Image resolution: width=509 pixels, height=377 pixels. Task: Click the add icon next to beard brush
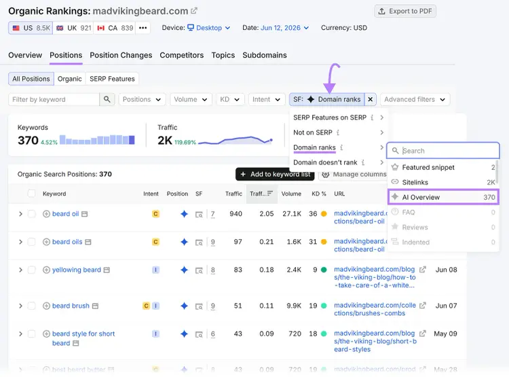point(46,306)
